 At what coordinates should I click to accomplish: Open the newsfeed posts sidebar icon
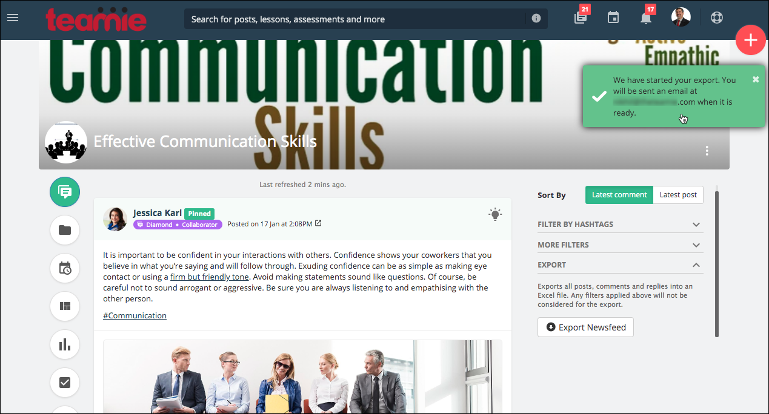click(65, 192)
